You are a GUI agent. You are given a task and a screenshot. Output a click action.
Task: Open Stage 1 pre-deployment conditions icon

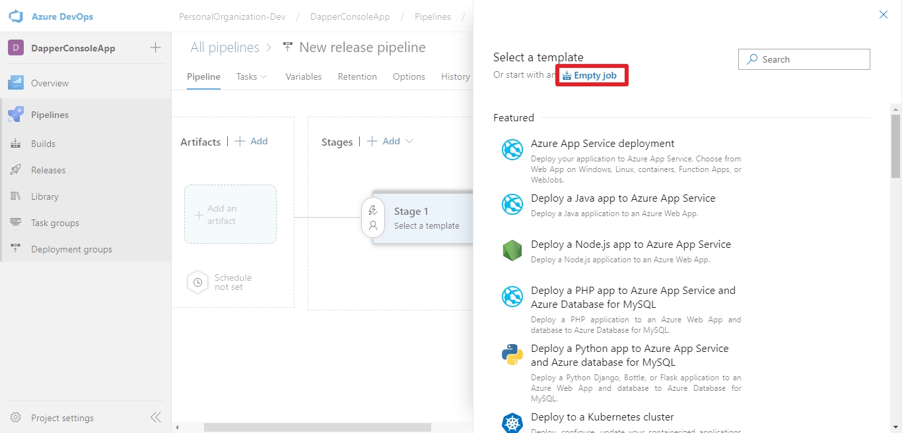click(x=373, y=210)
